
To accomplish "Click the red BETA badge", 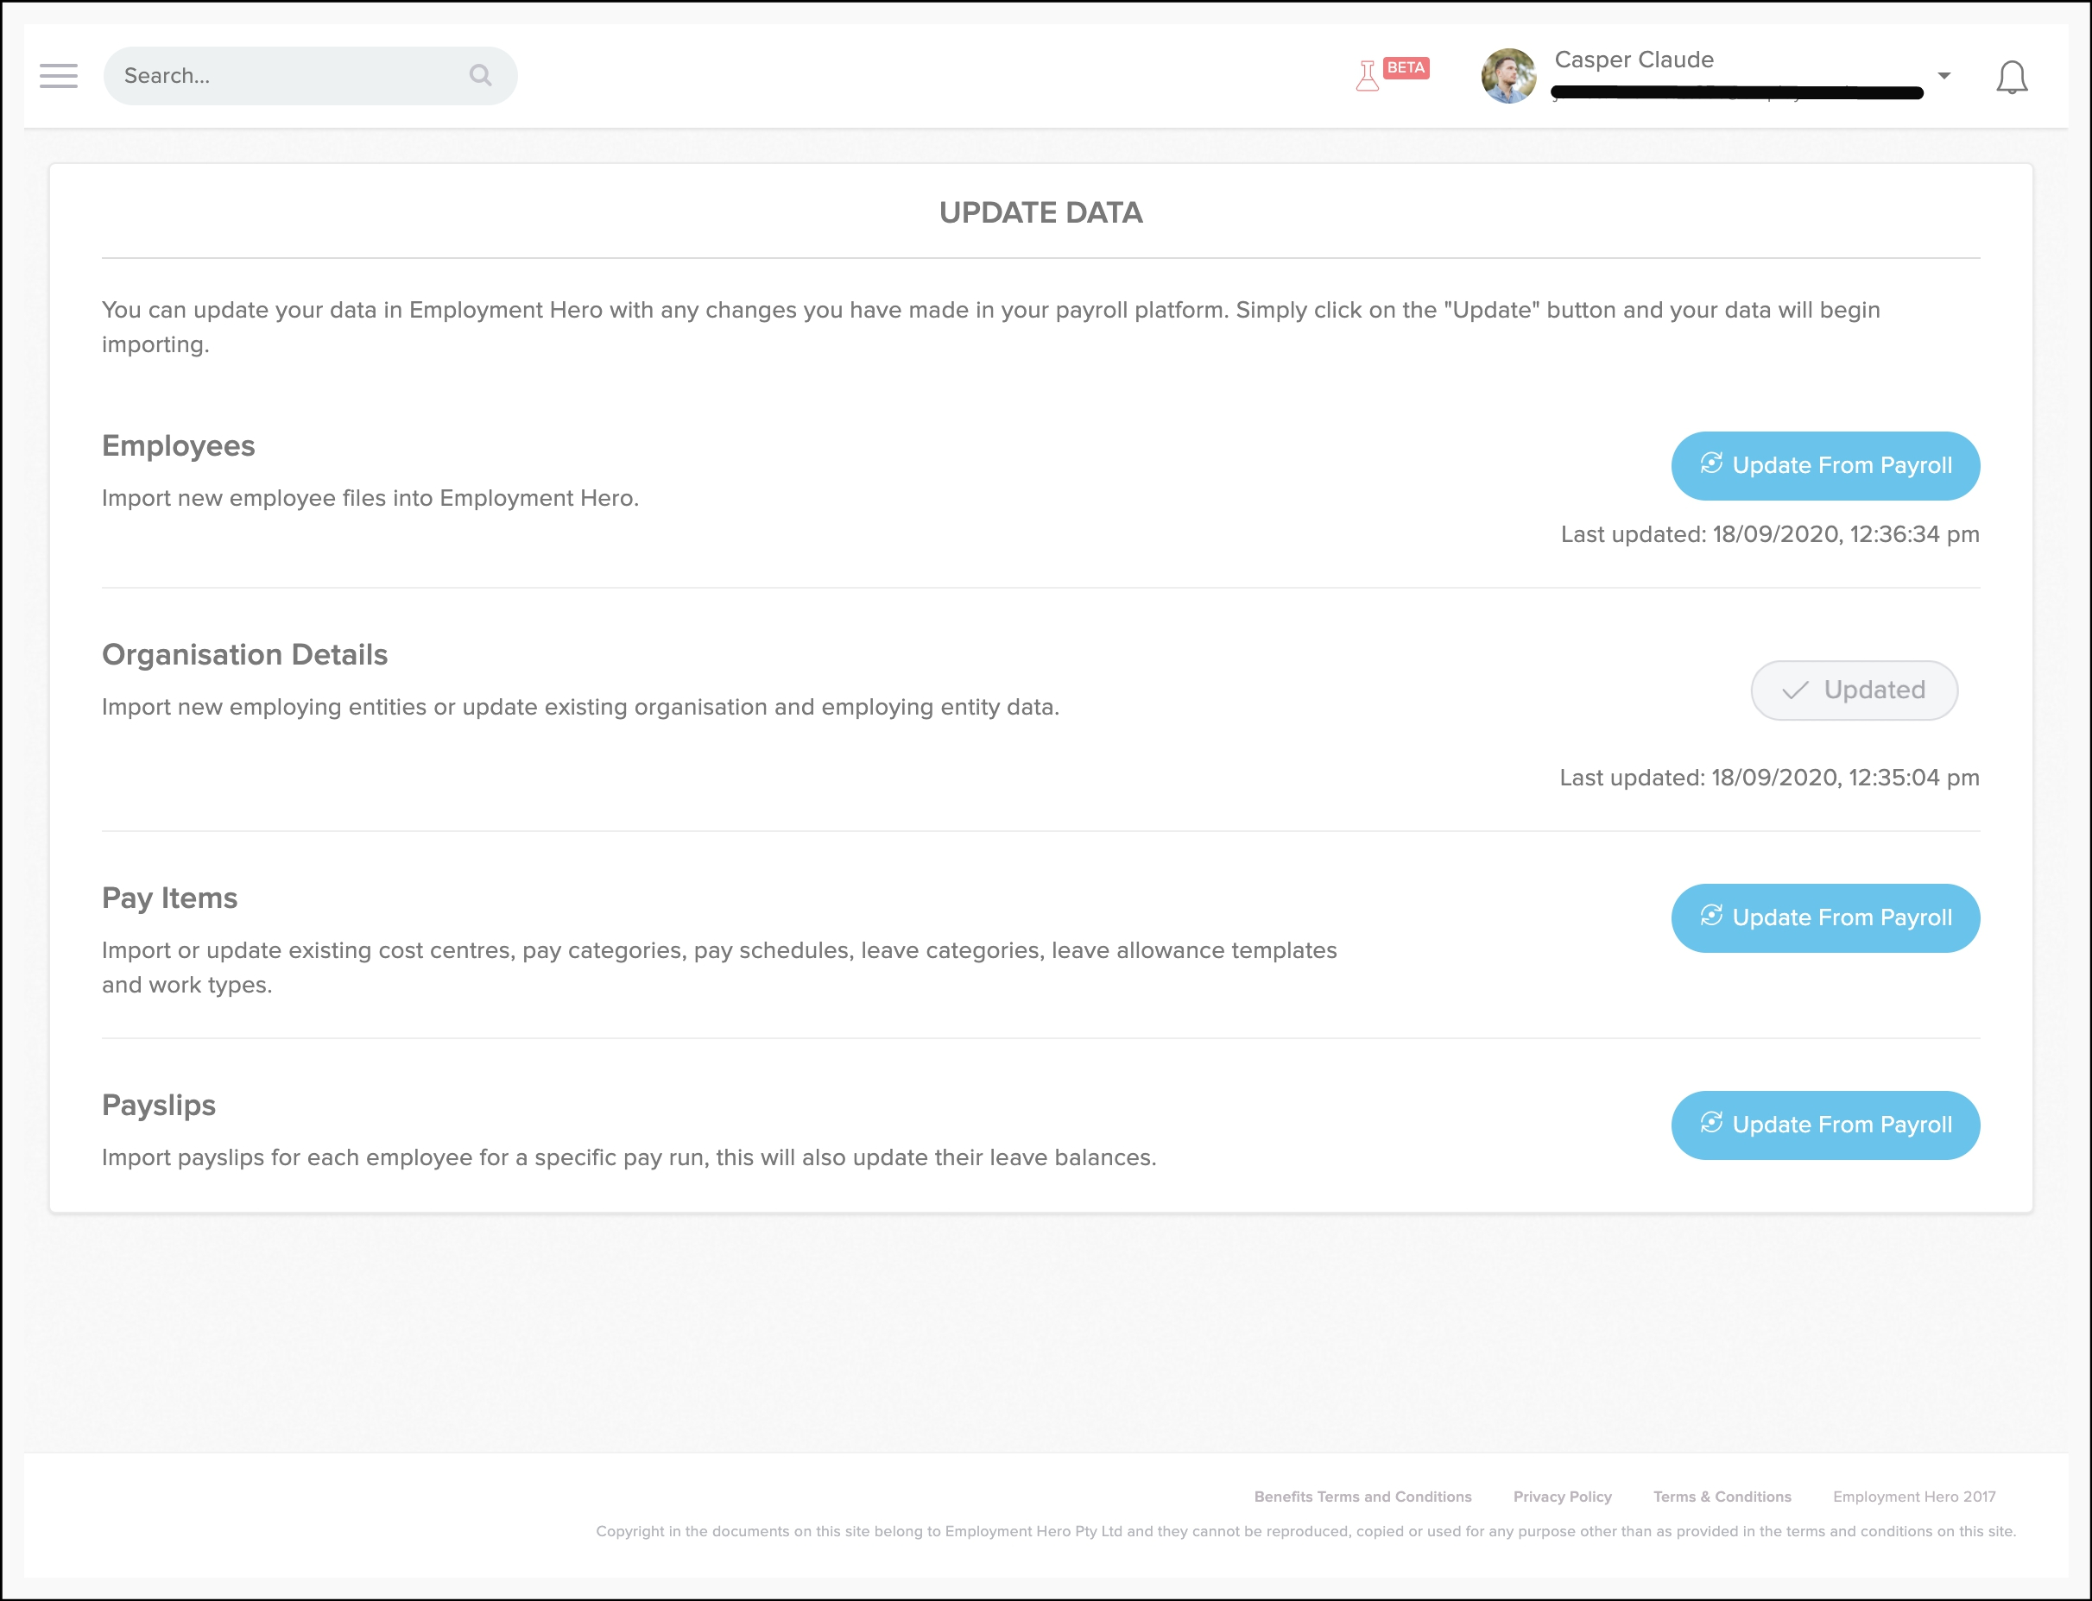I will pos(1406,67).
